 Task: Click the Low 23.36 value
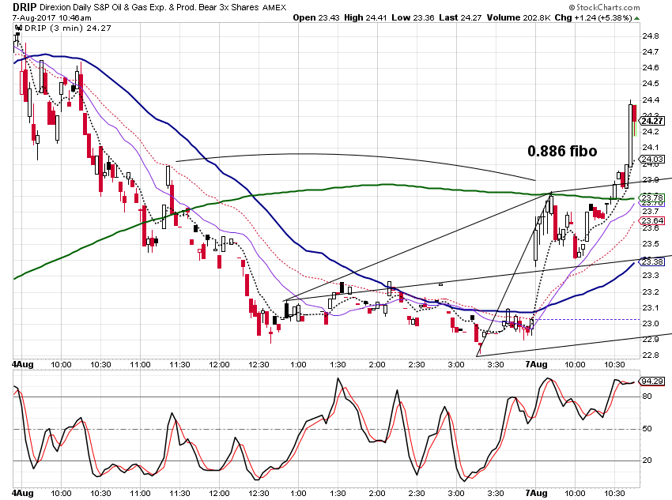413,18
